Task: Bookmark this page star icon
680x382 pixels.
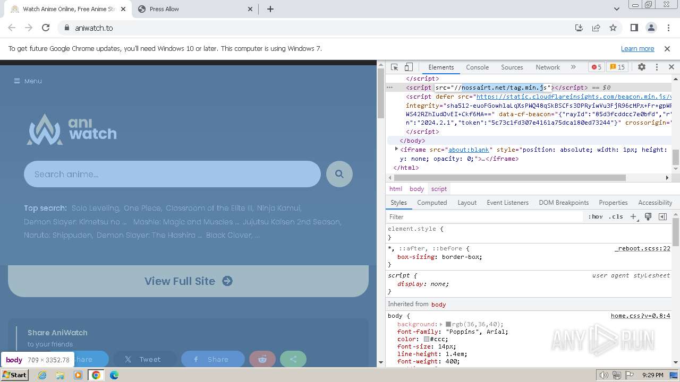Action: (x=613, y=28)
